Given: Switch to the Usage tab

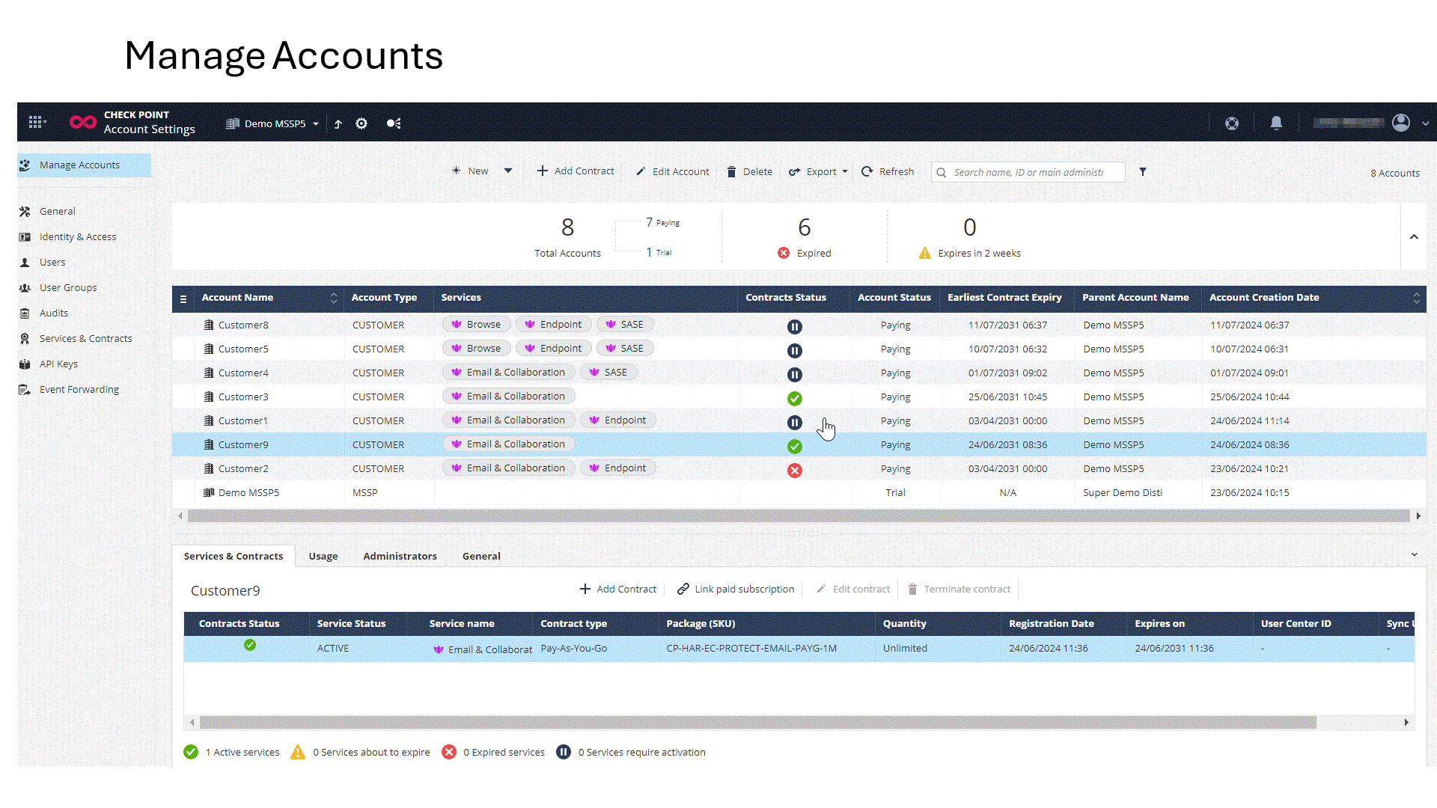Looking at the screenshot, I should 323,556.
